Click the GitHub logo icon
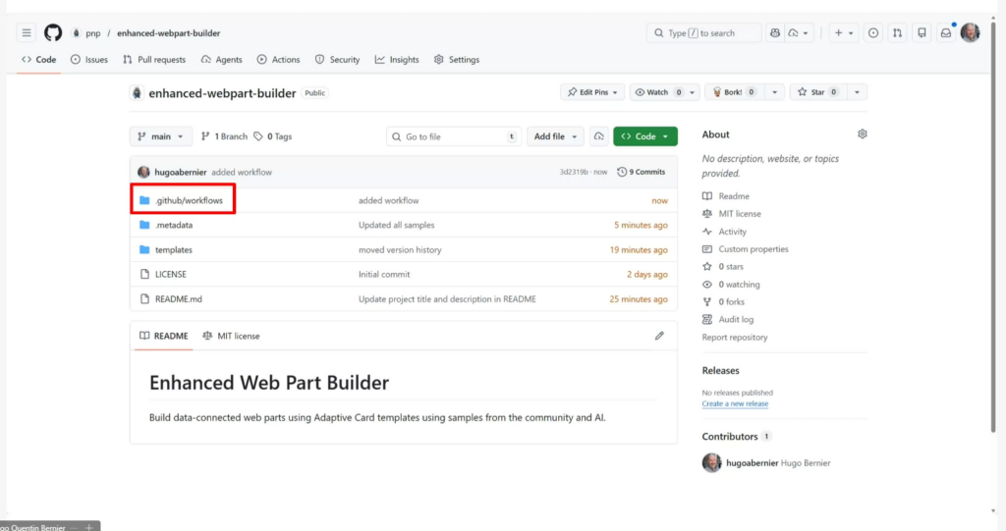 point(53,32)
